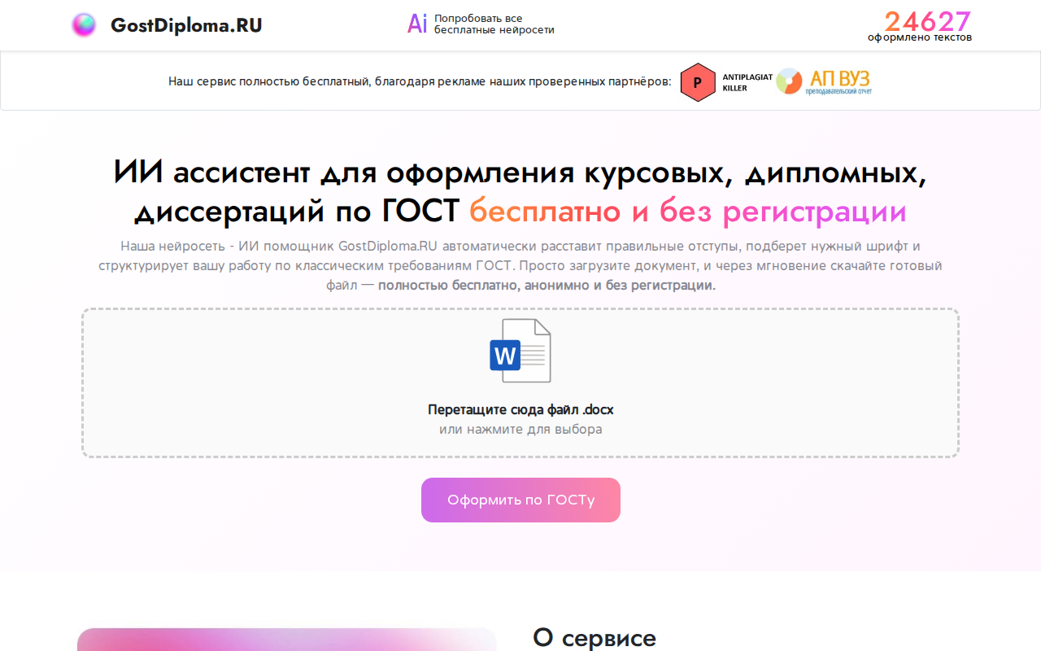Click the red hexagon Antiplagiat Killer icon
Screen dimensions: 1041x651
[698, 81]
